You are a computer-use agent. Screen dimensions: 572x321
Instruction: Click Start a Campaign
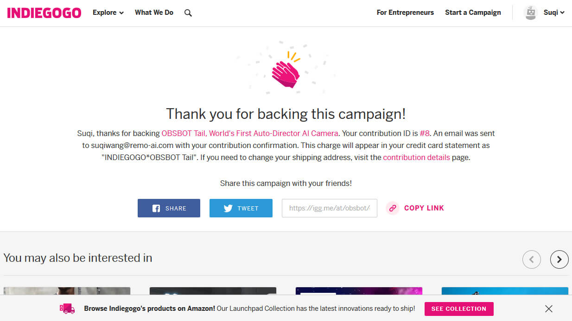[x=473, y=12]
